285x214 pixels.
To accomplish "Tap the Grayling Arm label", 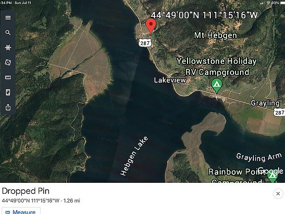I will (259, 157).
